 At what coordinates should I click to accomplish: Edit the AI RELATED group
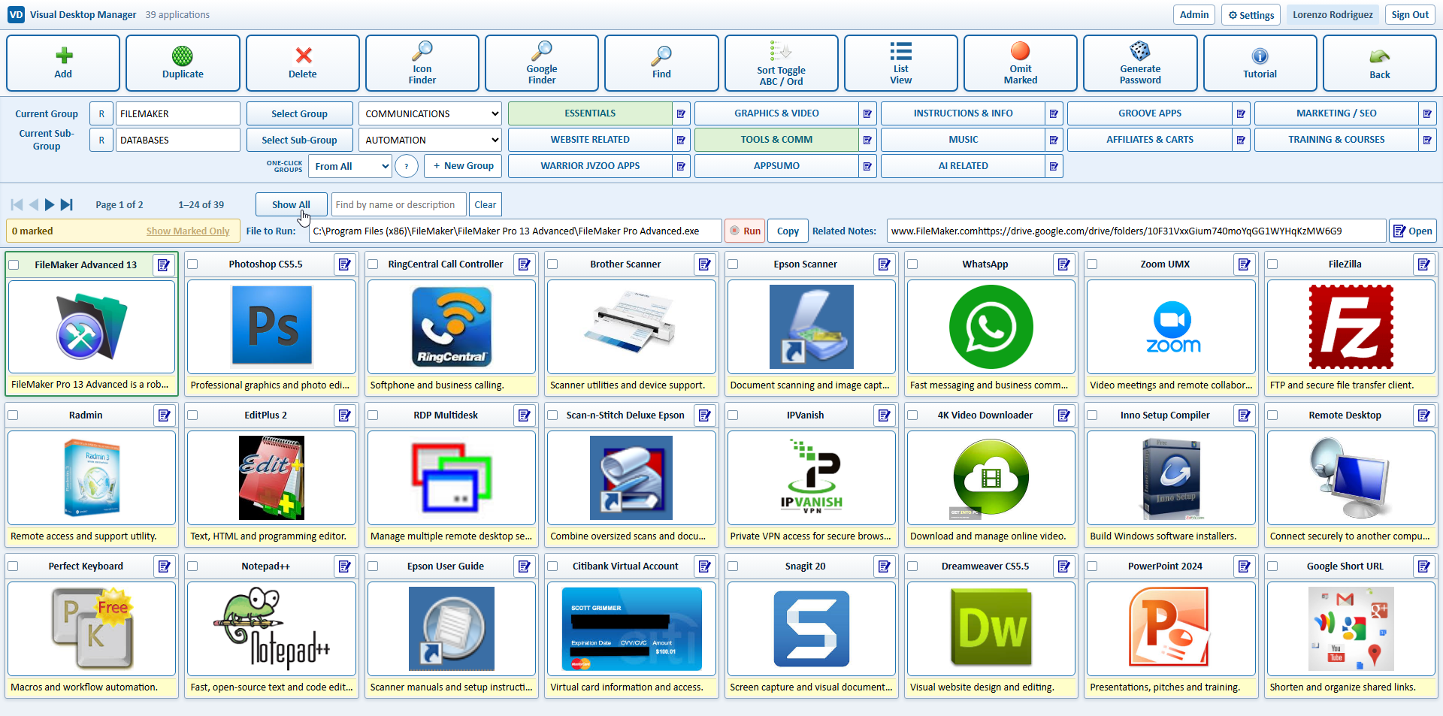coord(1054,166)
